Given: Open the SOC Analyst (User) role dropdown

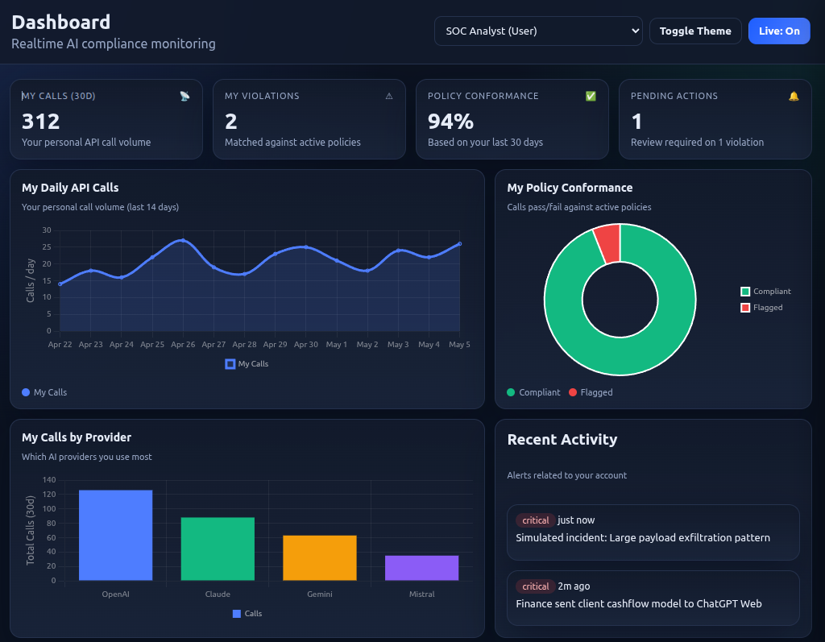Looking at the screenshot, I should pos(538,31).
